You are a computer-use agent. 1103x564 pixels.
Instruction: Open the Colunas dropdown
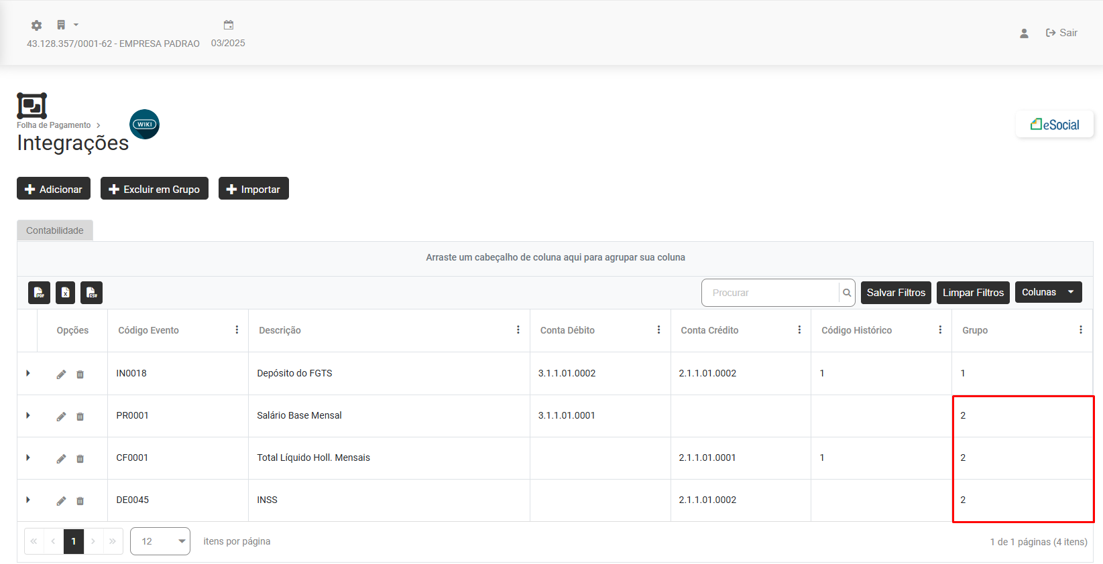(1047, 292)
